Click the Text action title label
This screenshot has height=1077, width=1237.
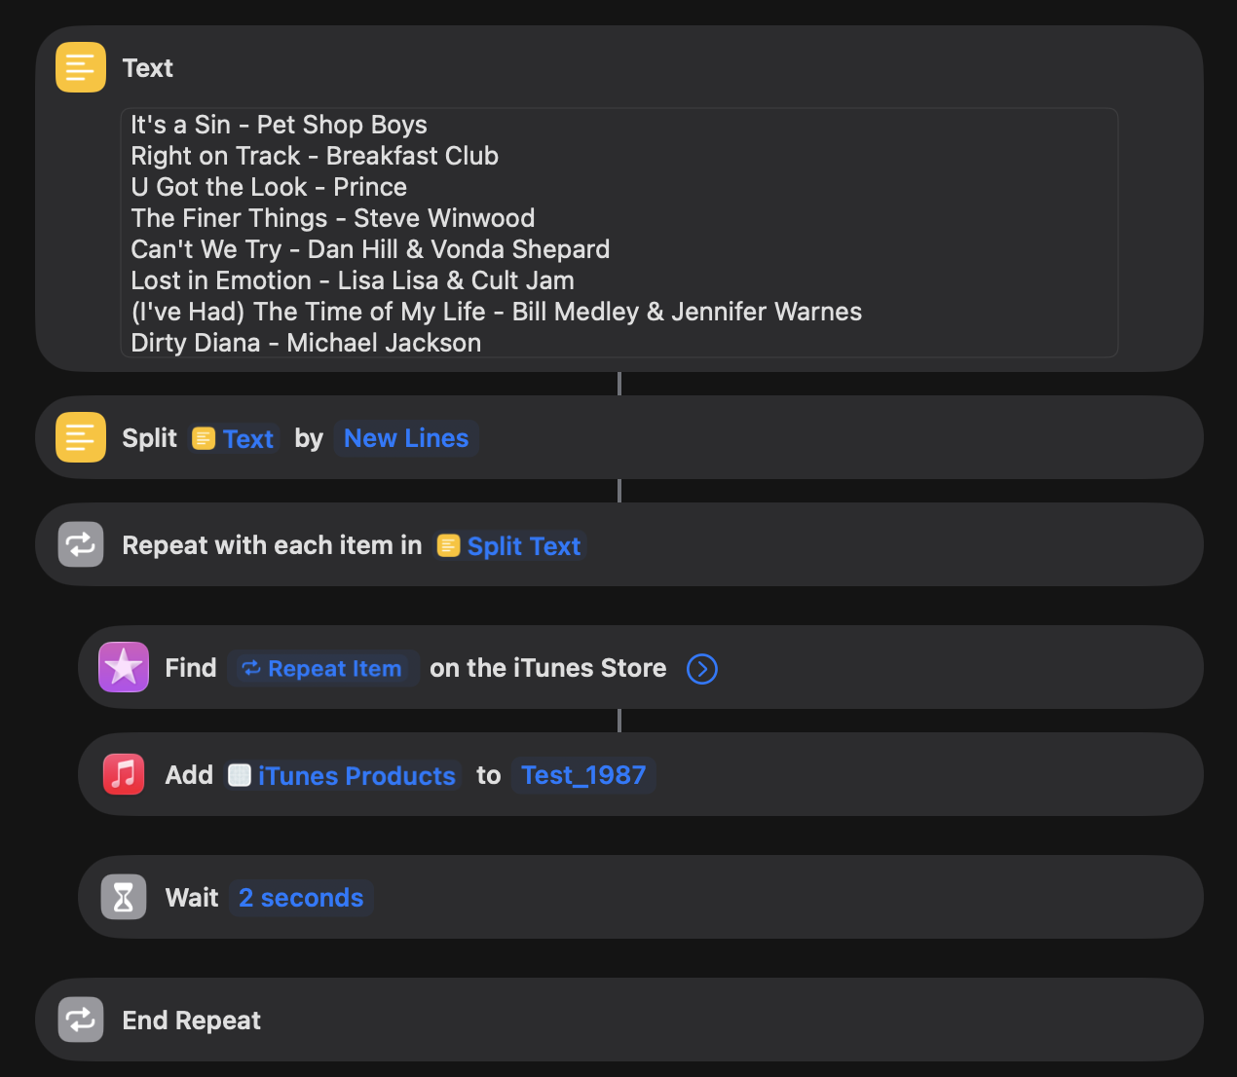[x=148, y=68]
